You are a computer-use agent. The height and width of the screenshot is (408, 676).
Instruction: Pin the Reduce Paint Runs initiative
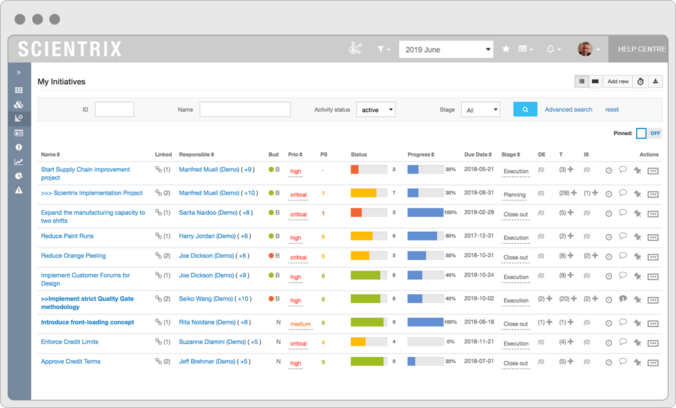[637, 237]
